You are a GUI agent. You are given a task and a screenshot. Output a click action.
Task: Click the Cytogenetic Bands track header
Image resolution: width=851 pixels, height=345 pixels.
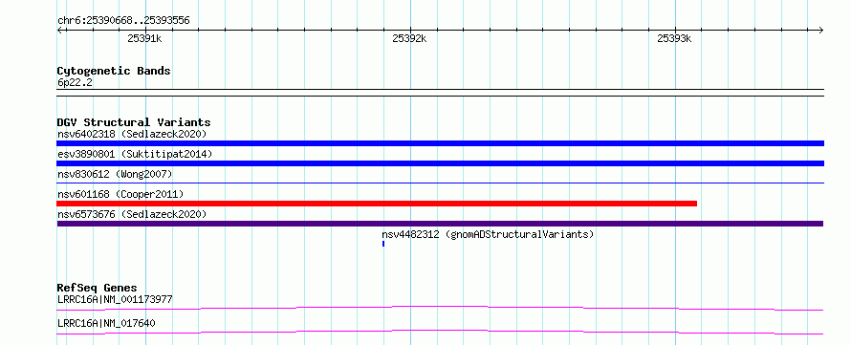114,71
